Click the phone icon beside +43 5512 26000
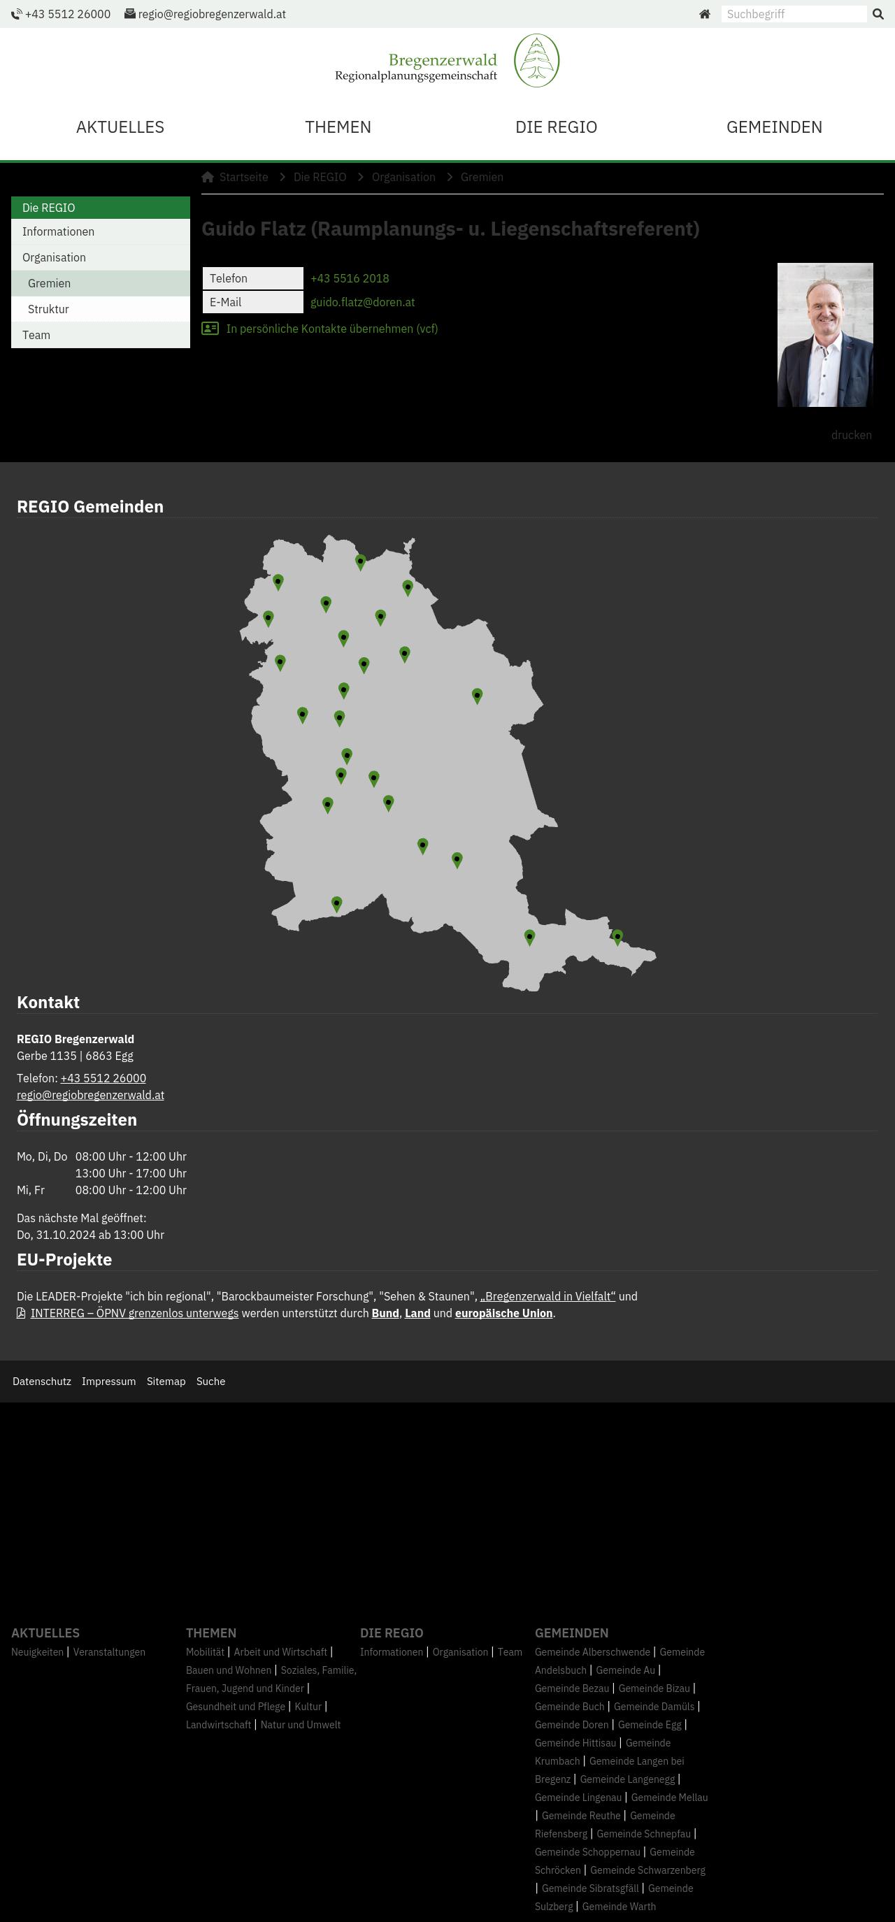 pos(16,14)
